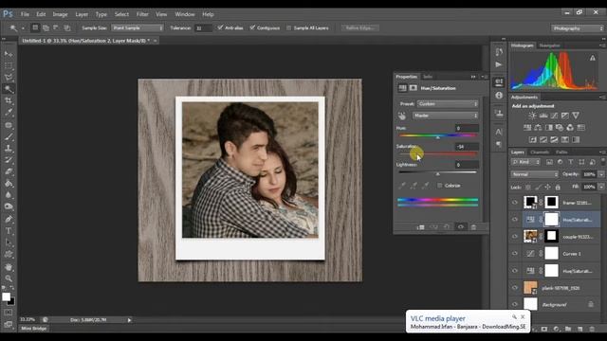Open the Image menu
The image size is (607, 341).
[x=60, y=14]
